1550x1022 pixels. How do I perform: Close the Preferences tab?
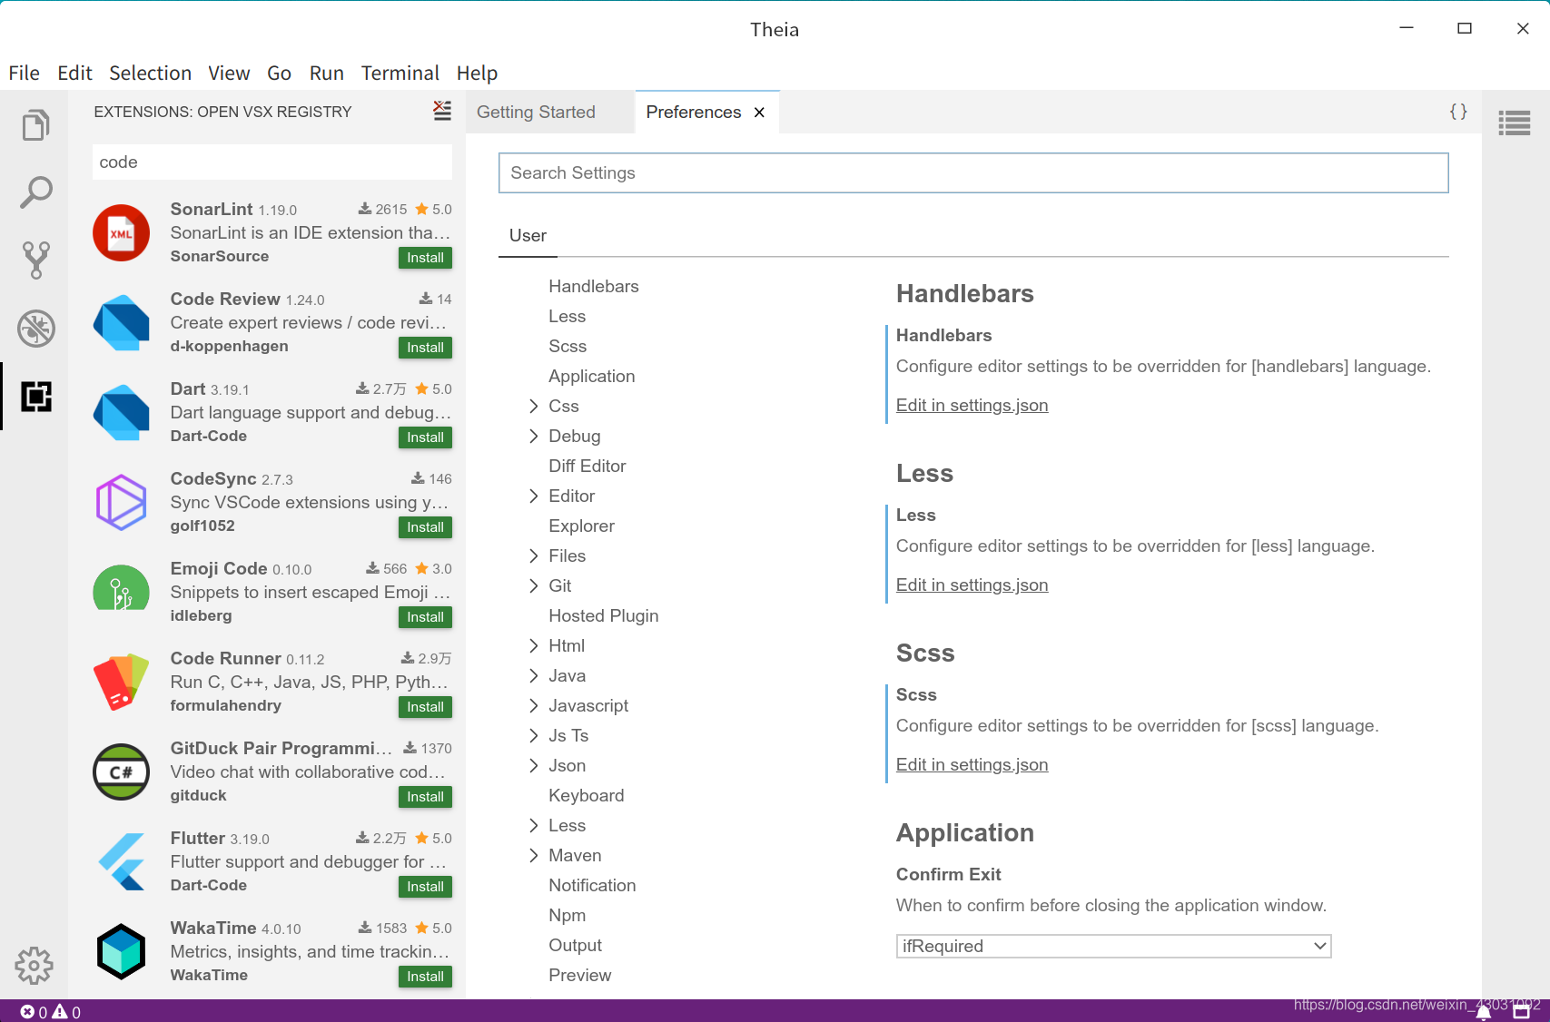point(760,113)
